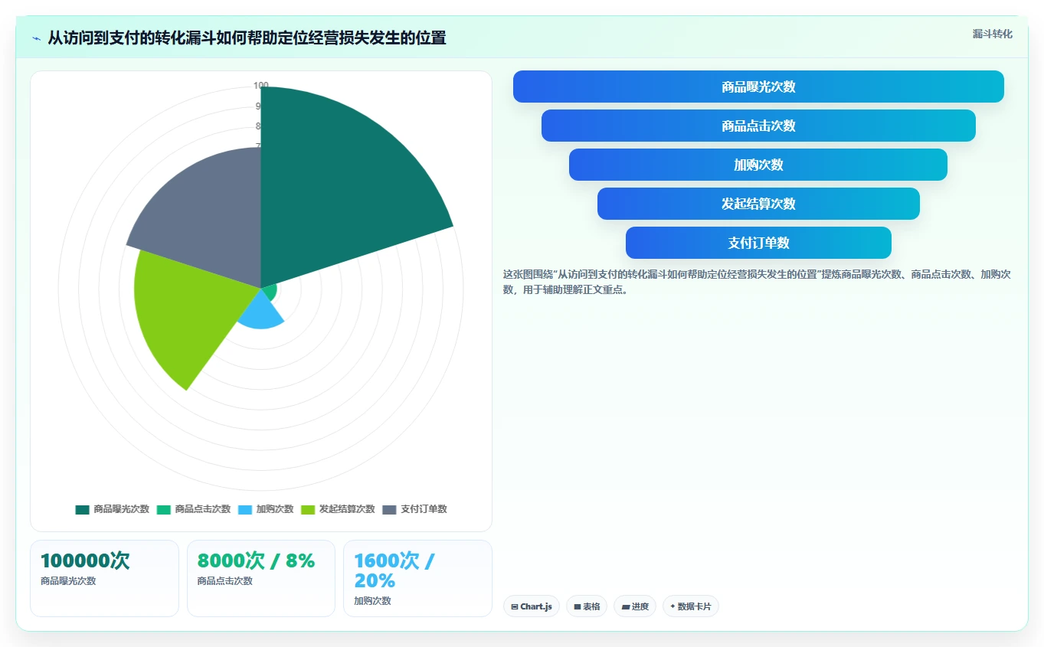Select the 商品点击次数 funnel bar

[x=758, y=126]
